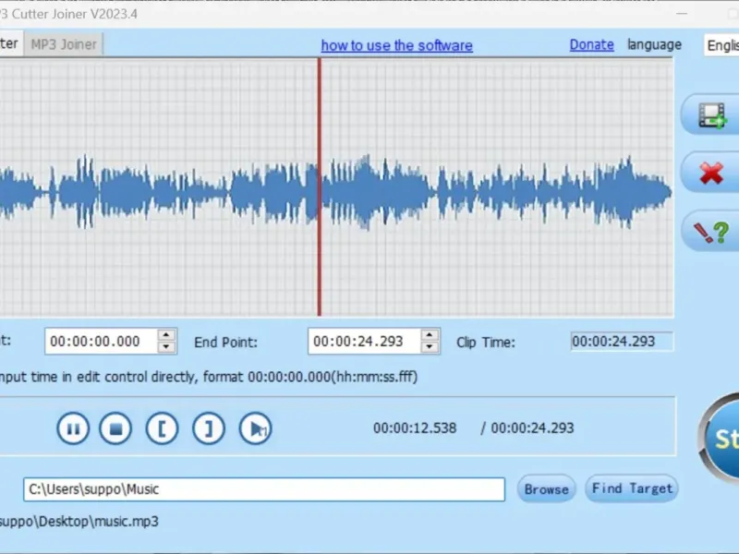Minimize the MP3 Cutter Joiner window

pyautogui.click(x=682, y=14)
